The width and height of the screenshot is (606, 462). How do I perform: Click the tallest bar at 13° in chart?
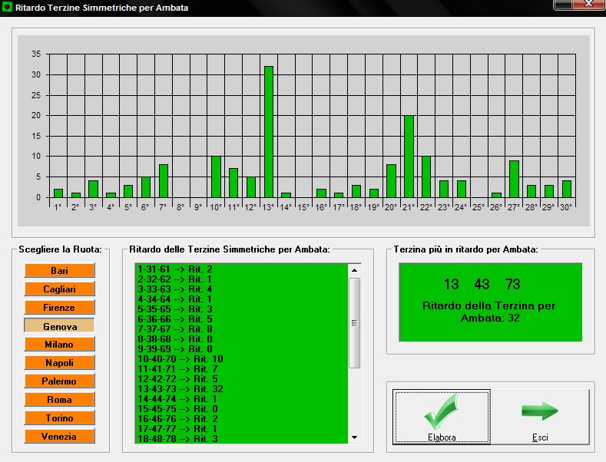click(269, 131)
